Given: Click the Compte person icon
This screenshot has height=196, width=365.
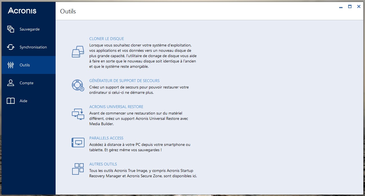Looking at the screenshot, I should tap(11, 83).
